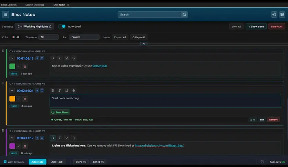Click Expand All notes
The height and width of the screenshot is (167, 288).
click(120, 37)
